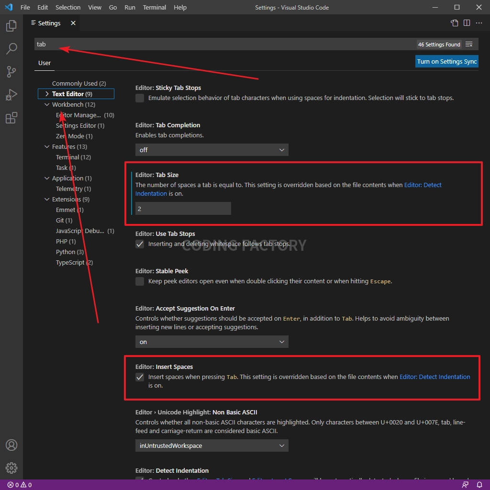Screen dimensions: 490x490
Task: Click the errors and warnings status indicator
Action: [x=19, y=485]
